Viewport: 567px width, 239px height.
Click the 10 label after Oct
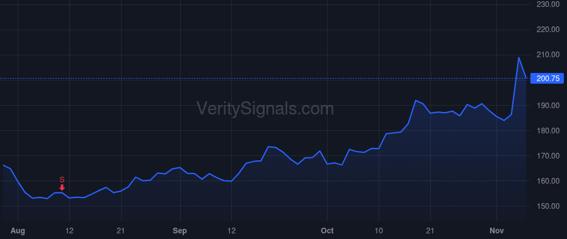[379, 231]
